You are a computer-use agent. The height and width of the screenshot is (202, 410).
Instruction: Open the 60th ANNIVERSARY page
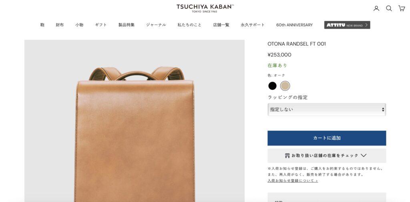tap(294, 25)
